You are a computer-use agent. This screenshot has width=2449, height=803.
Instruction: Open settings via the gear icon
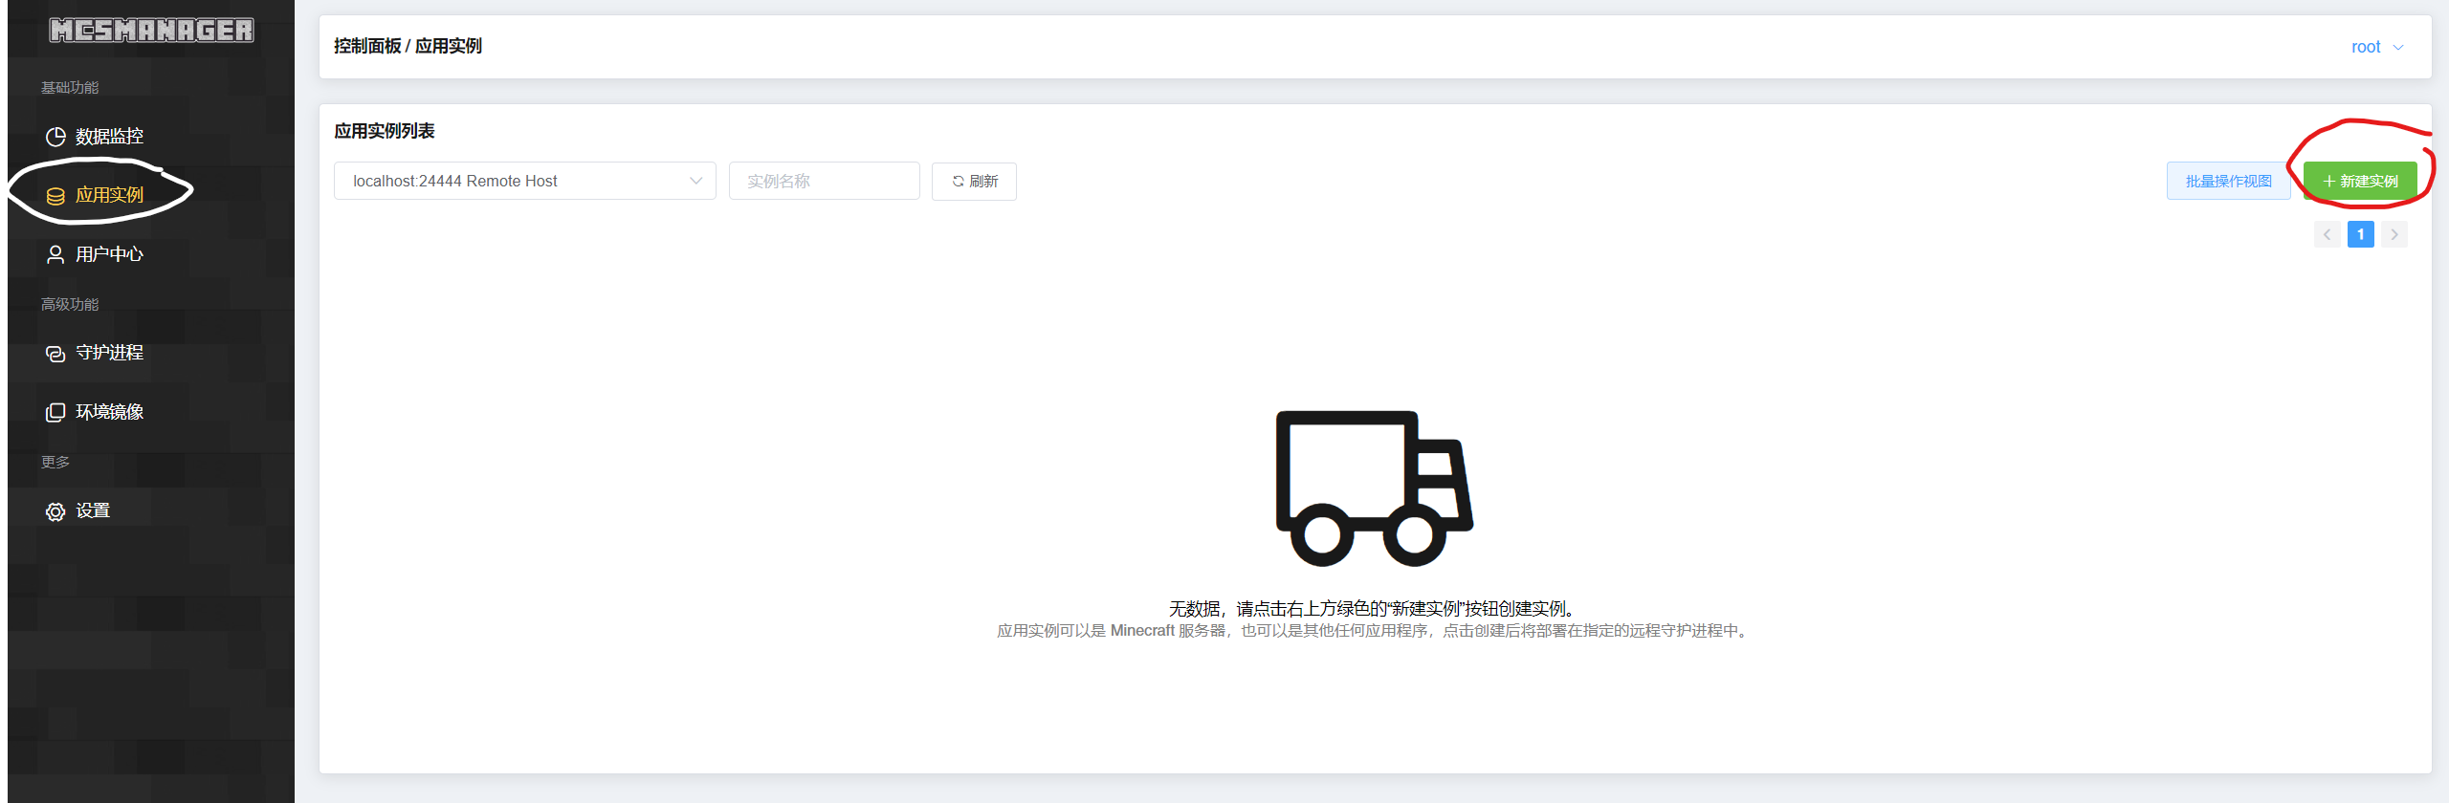tap(55, 511)
